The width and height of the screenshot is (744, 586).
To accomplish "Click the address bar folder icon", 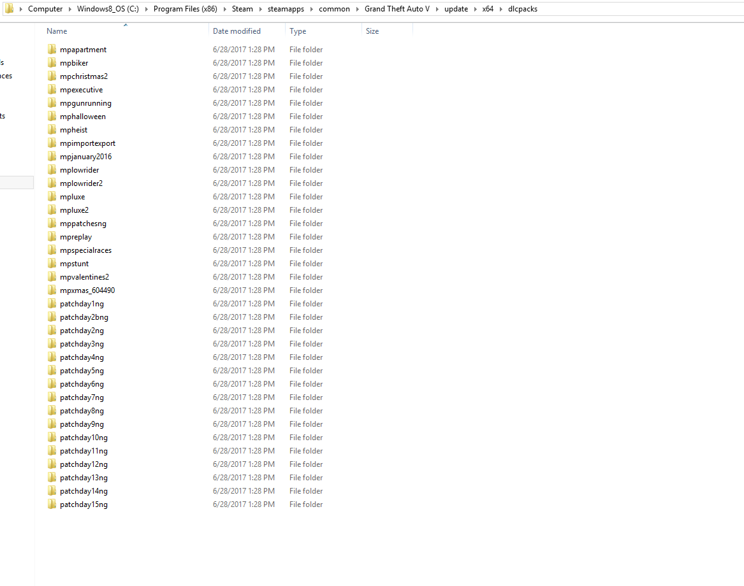I will pos(9,8).
